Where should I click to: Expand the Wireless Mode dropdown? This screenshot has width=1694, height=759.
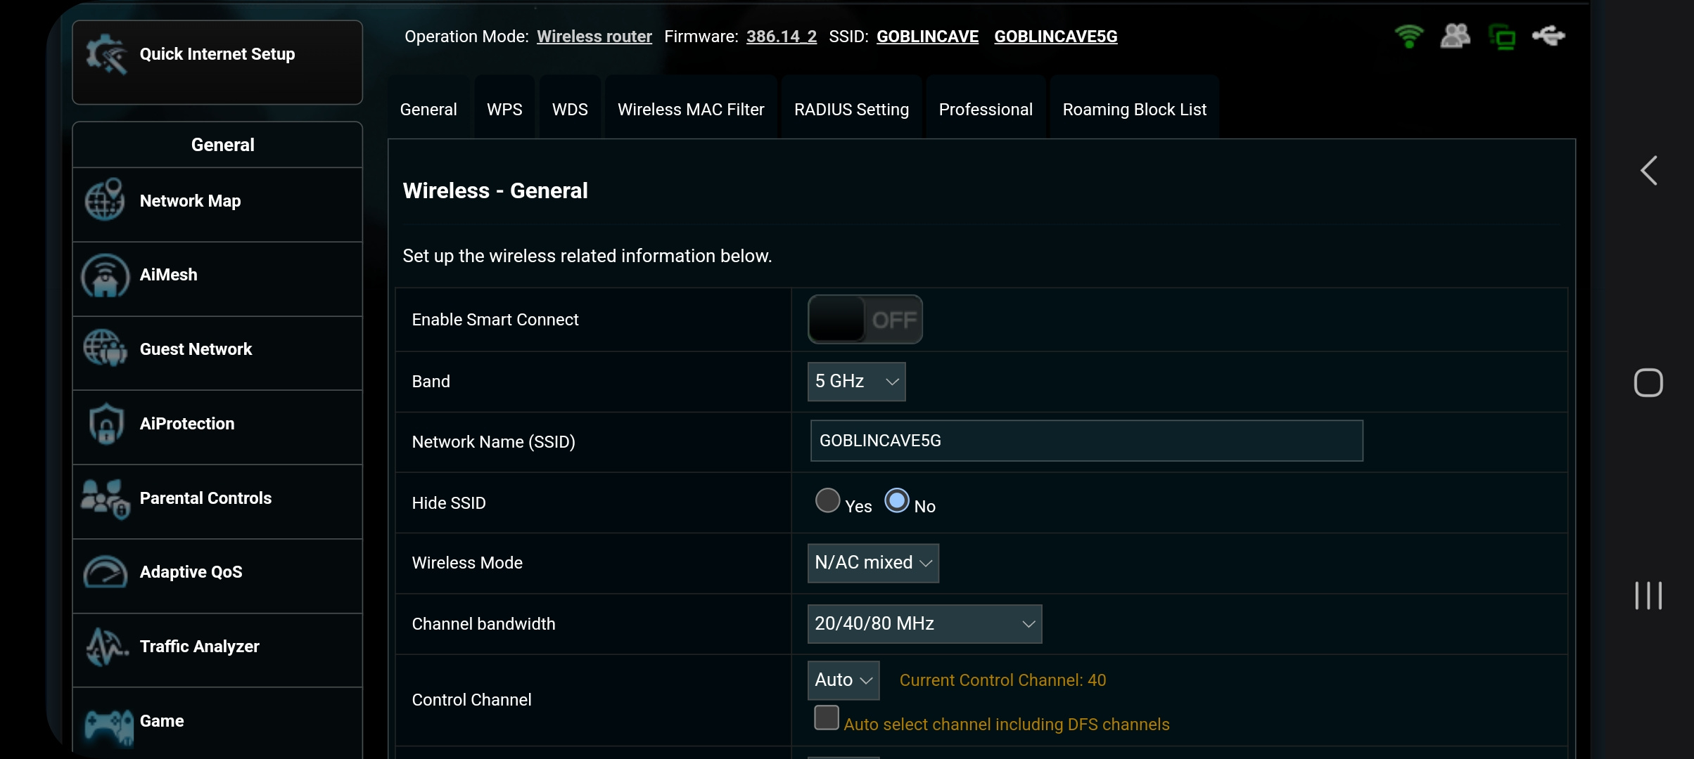tap(873, 563)
